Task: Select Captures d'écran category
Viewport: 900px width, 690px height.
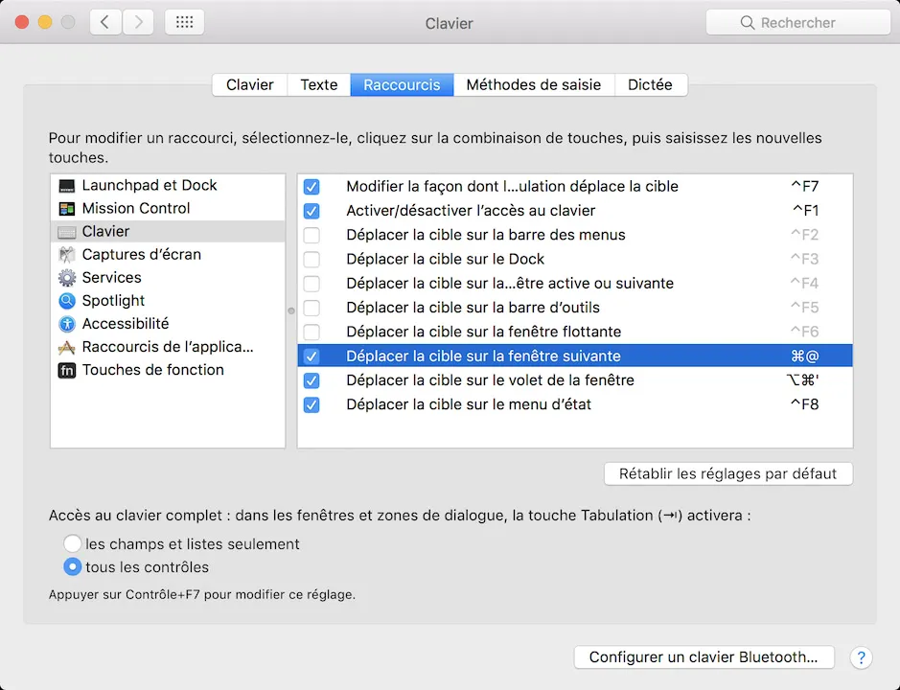Action: click(x=168, y=254)
